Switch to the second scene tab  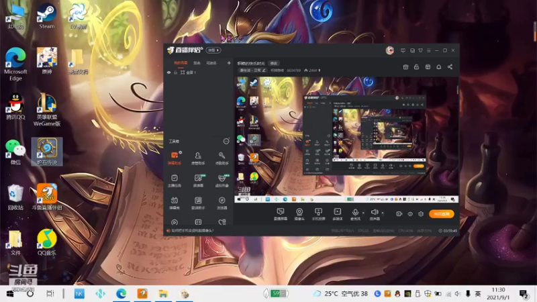[x=197, y=63]
